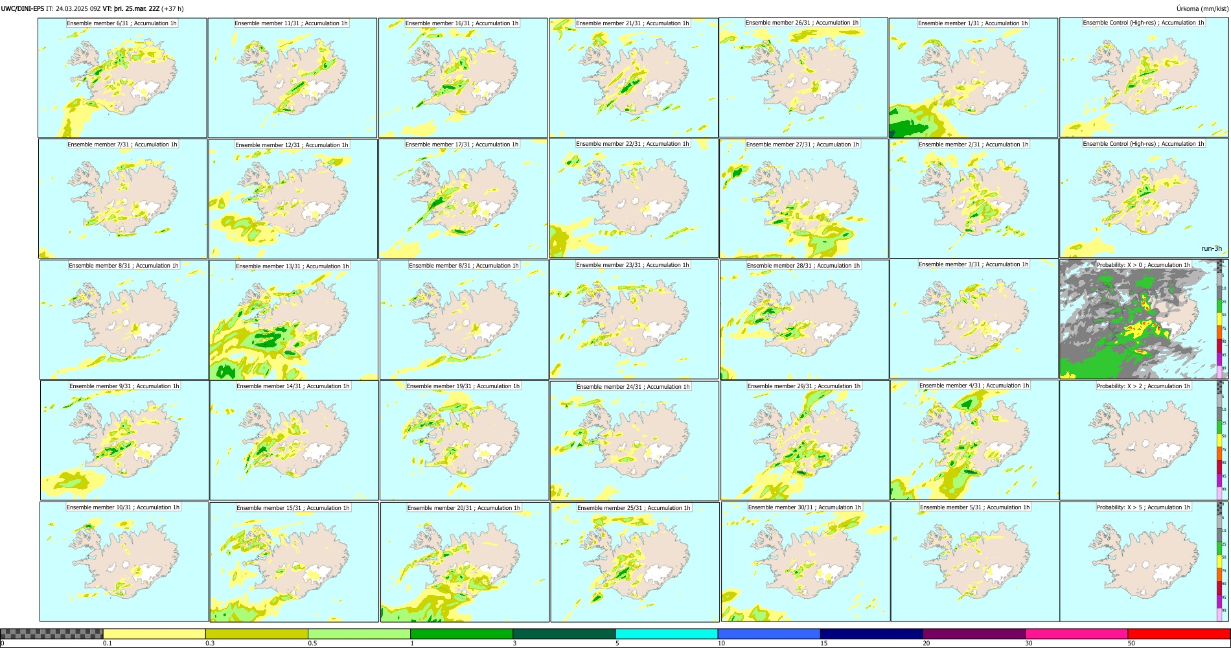Select the 'Ensemble member 2/31 ; Accumulation 1h' title

(x=973, y=145)
